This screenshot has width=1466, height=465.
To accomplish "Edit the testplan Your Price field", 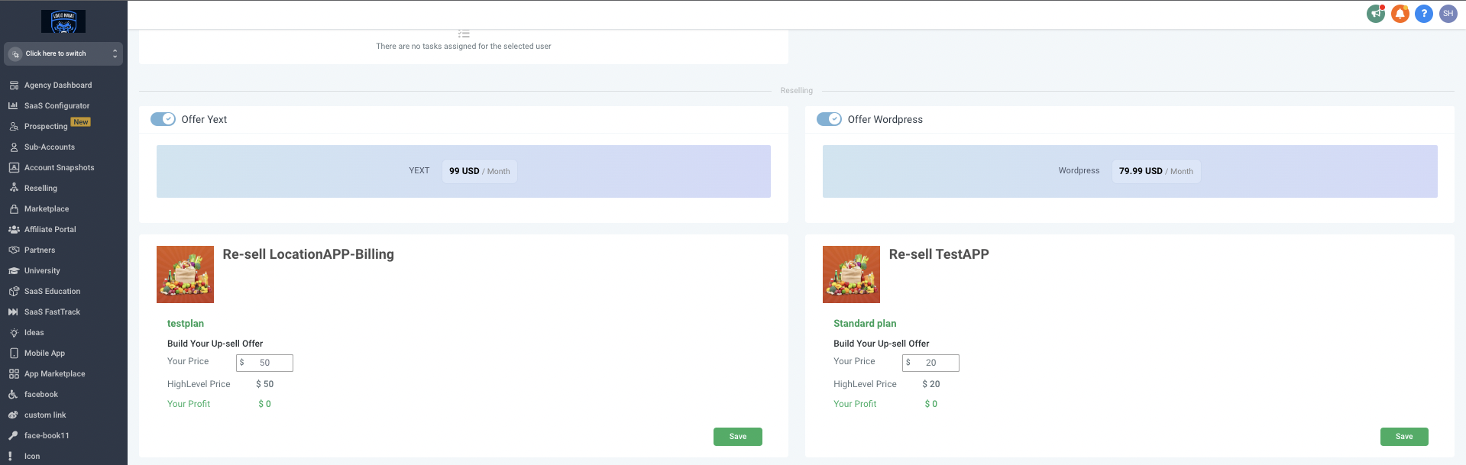I will pos(264,363).
